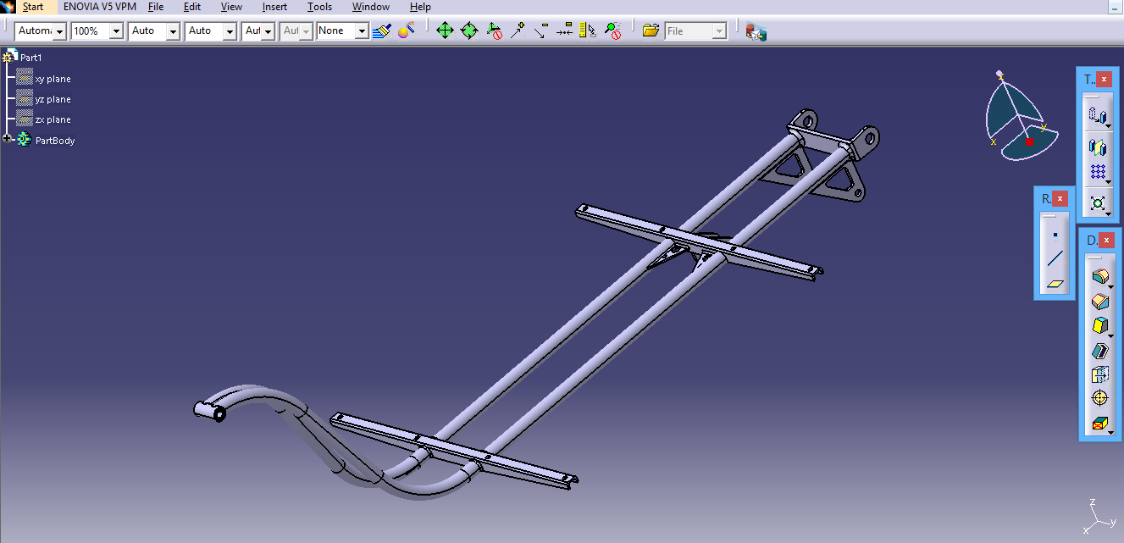1124x543 pixels.
Task: Click the green icon with red prohibition sign after the snap icon
Action: coord(494,30)
